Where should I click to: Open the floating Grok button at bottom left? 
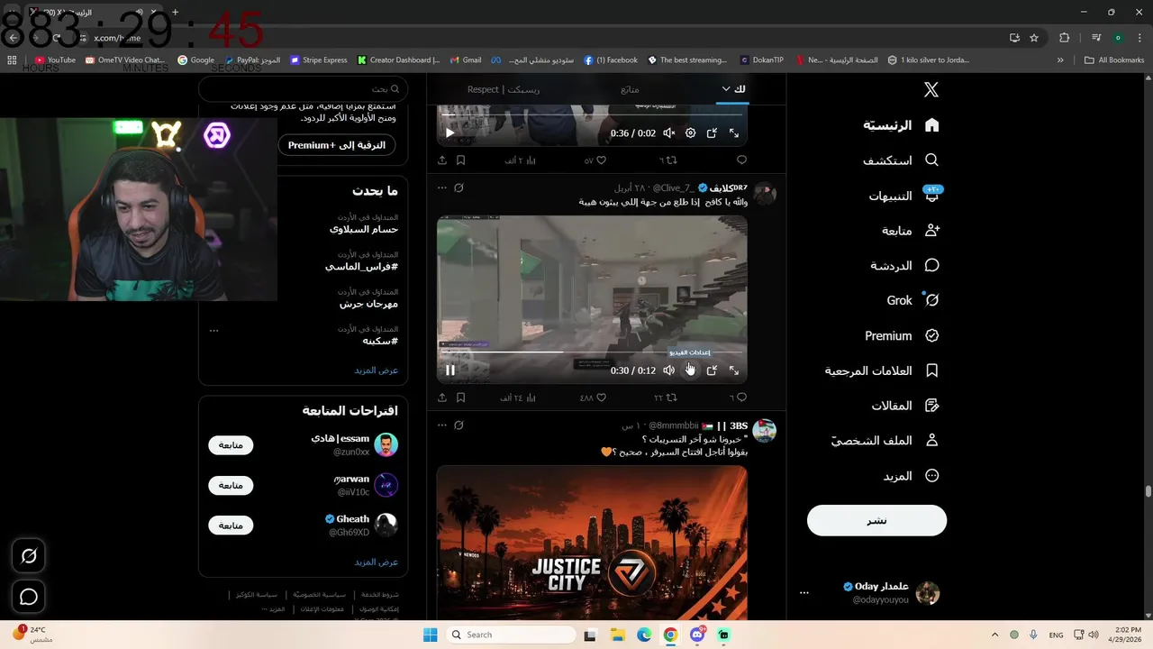coord(29,556)
